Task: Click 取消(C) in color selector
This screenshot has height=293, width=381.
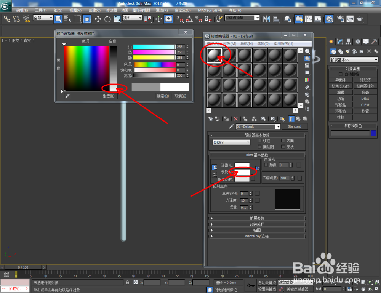Action: (x=180, y=96)
